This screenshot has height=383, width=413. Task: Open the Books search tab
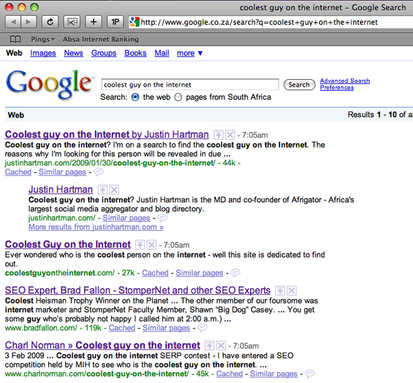(136, 53)
